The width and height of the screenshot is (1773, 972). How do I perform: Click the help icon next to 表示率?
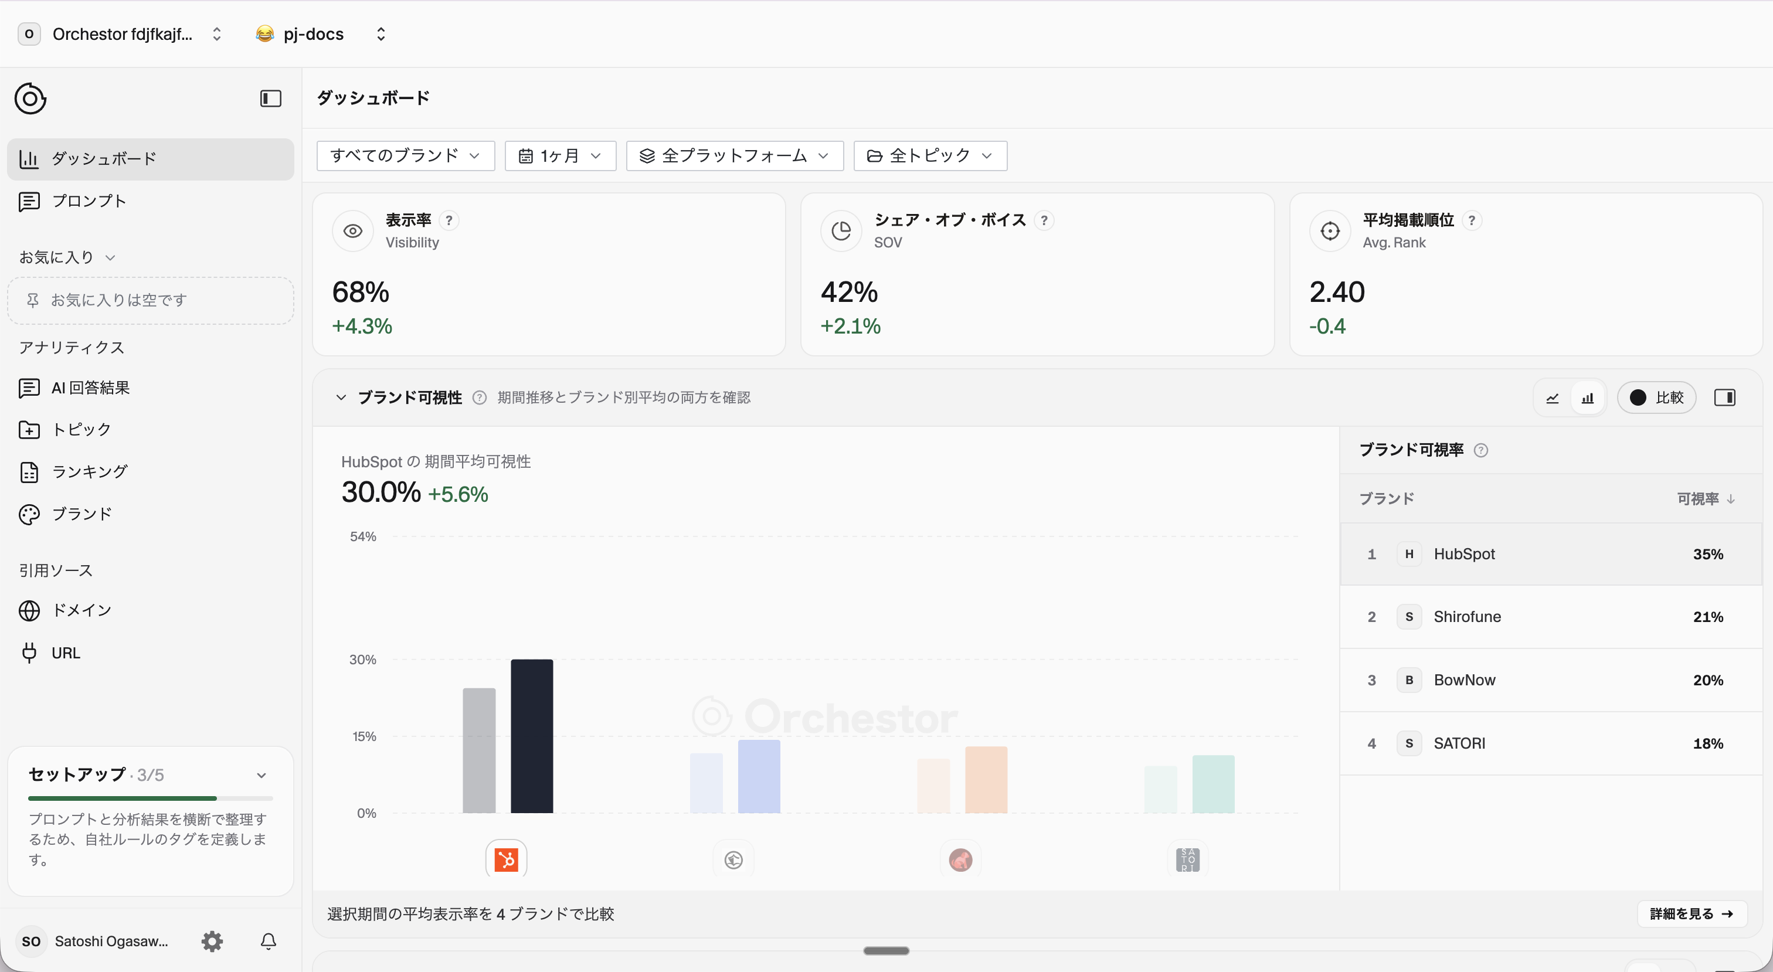point(449,220)
